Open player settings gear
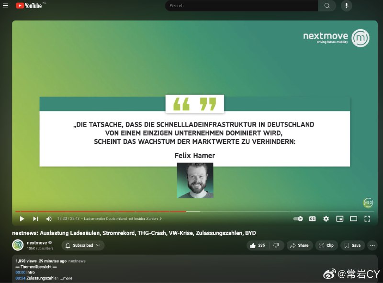This screenshot has width=383, height=283. coord(326,218)
